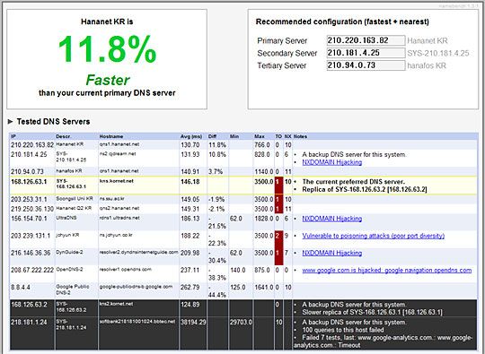Screen dimensions: 485x354
Task: Open NXDOMAIN Hijacking link for 210.181.4.25
Action: [x=332, y=162]
